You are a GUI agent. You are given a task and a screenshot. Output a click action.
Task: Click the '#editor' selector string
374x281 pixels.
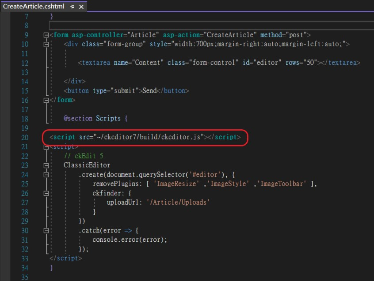point(205,175)
